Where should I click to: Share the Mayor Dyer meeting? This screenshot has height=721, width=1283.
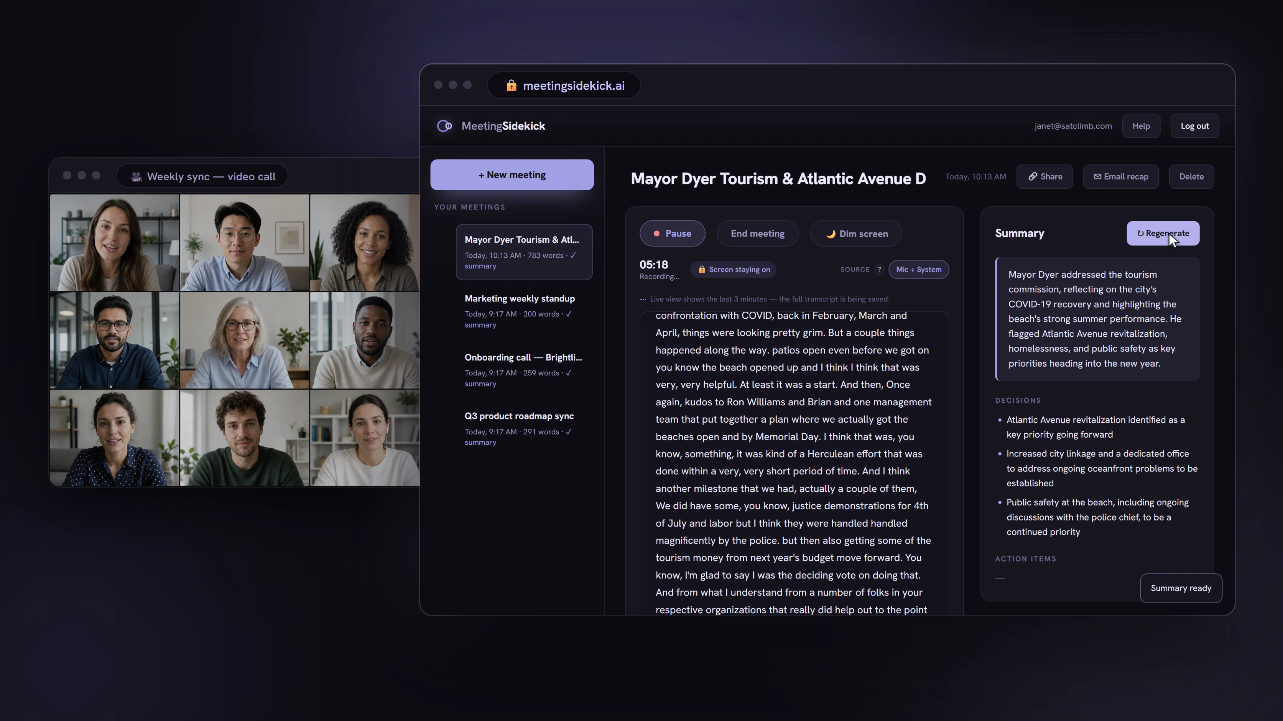pyautogui.click(x=1045, y=177)
